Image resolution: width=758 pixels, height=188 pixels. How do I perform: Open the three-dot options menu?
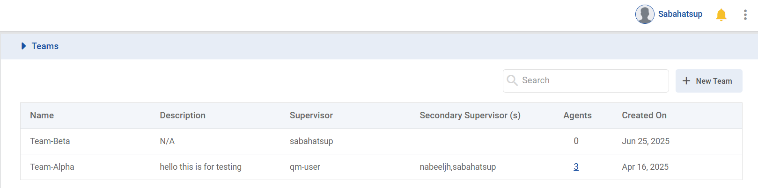[745, 15]
